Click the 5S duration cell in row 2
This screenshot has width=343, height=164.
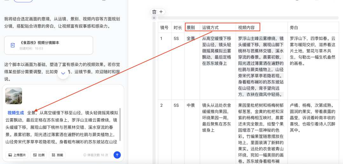[178, 132]
